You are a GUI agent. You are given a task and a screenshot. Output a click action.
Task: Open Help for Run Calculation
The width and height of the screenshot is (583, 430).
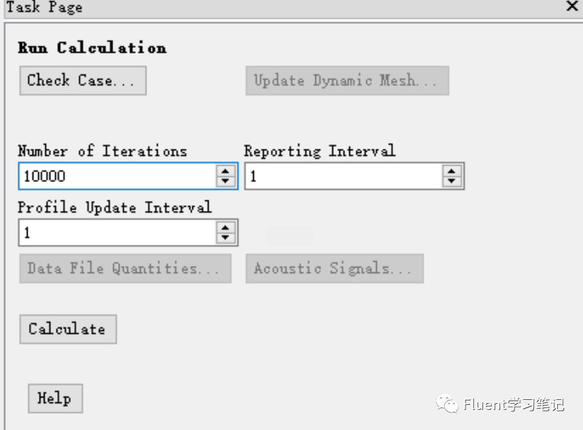[55, 399]
